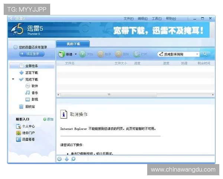Open the 编辑(E) menu
The width and height of the screenshot is (223, 179).
(x=142, y=19)
